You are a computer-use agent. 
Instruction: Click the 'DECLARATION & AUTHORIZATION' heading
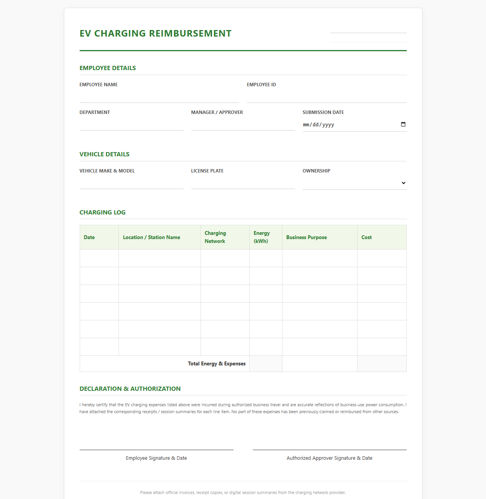coord(130,388)
